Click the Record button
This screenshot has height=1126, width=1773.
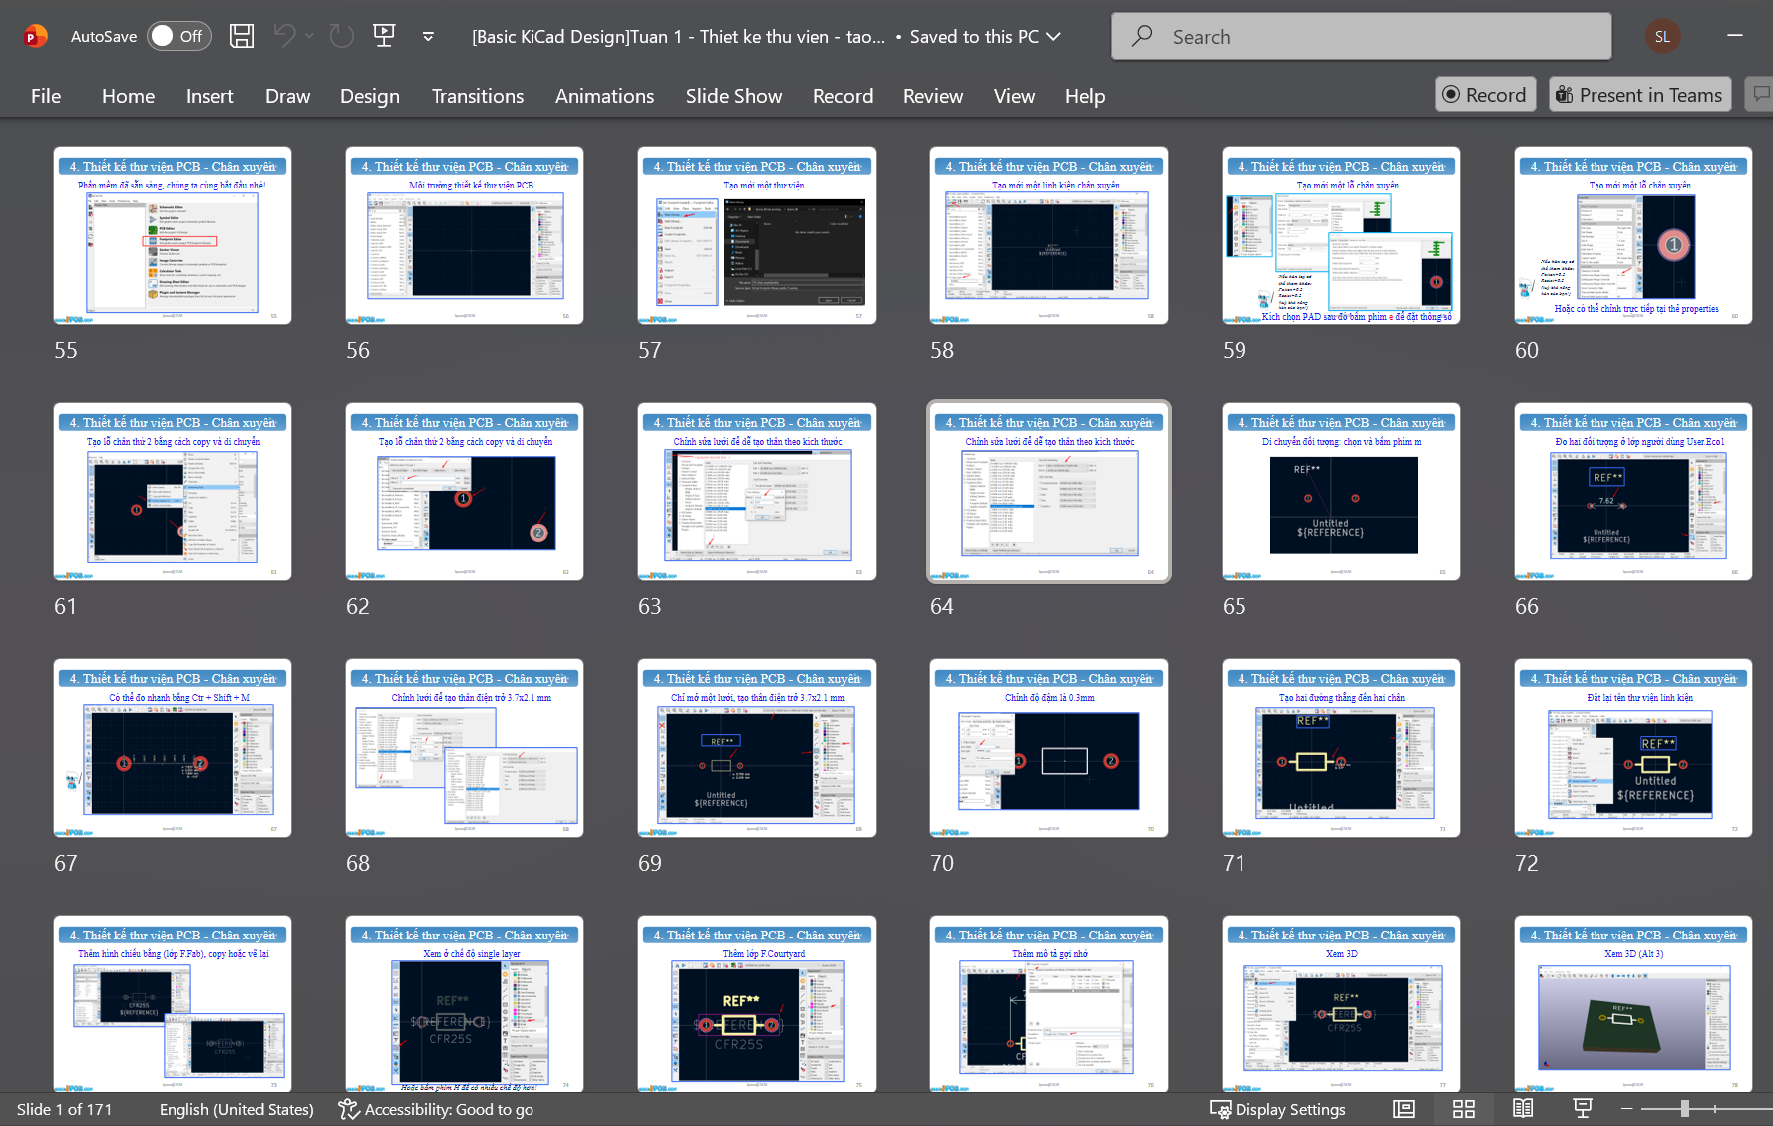click(1485, 95)
